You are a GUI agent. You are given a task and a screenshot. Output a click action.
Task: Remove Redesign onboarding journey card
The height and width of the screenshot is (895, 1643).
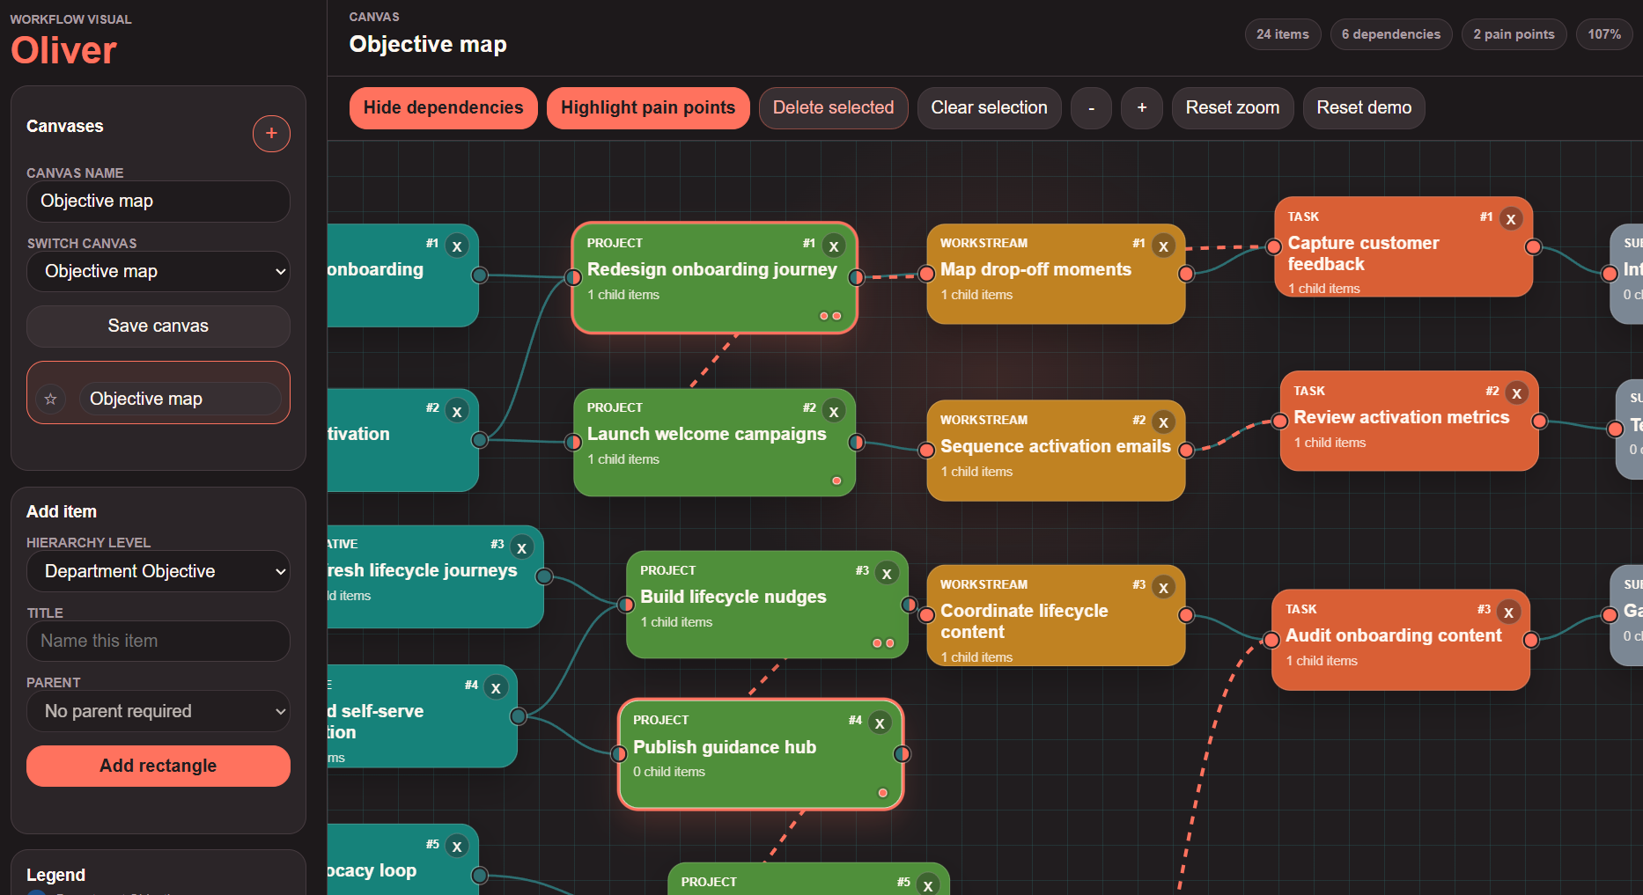[834, 246]
